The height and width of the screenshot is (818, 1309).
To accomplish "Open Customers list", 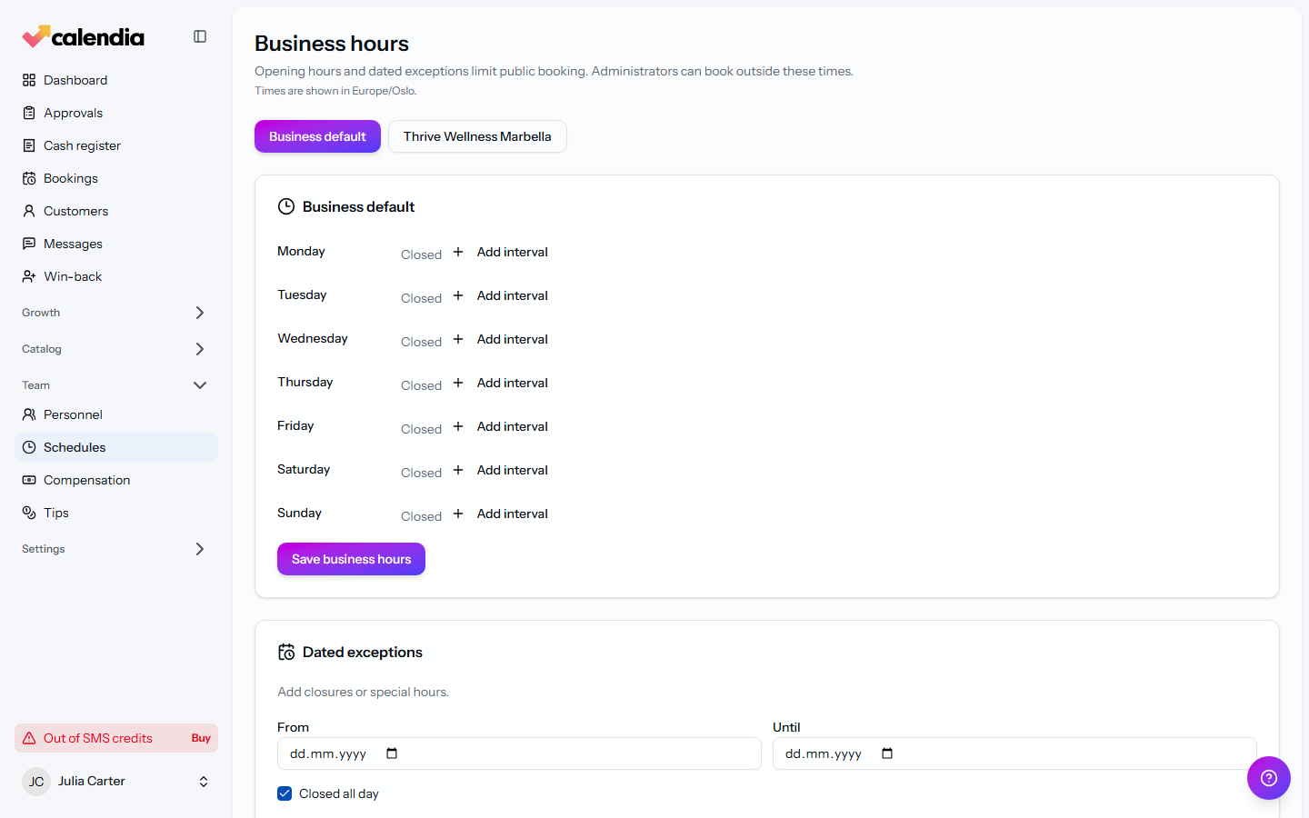I will point(116,211).
